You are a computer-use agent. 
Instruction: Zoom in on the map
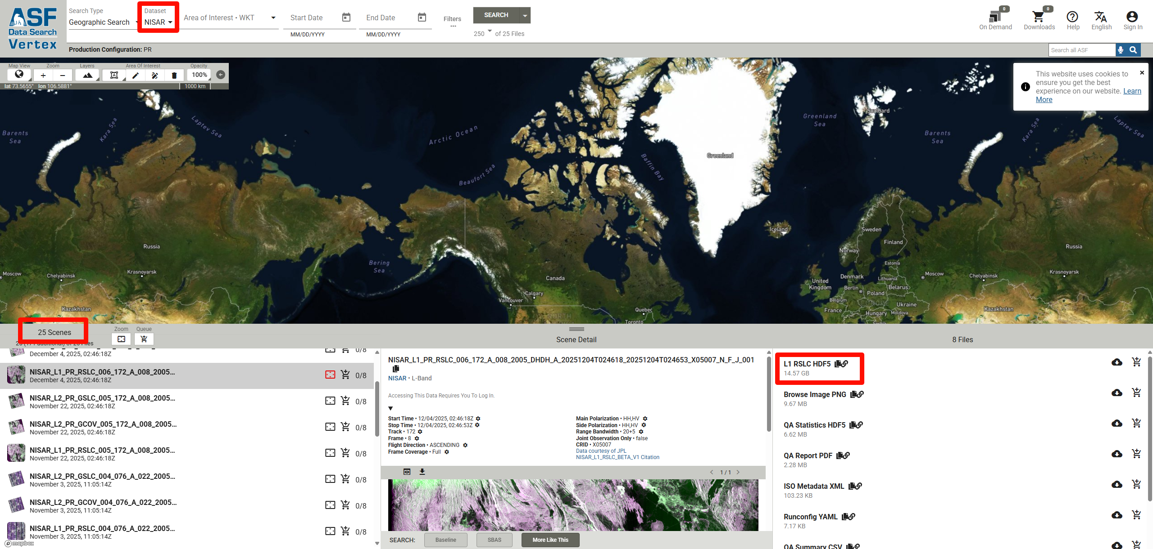[43, 75]
